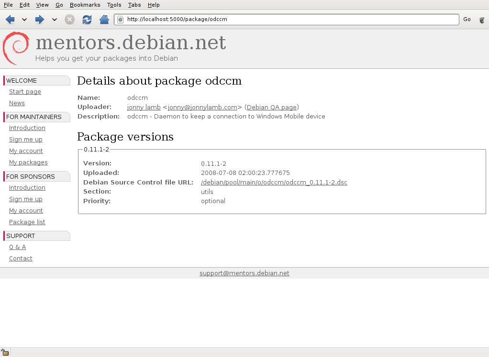Open My packages under For Maintainers
The width and height of the screenshot is (489, 357).
(x=28, y=162)
